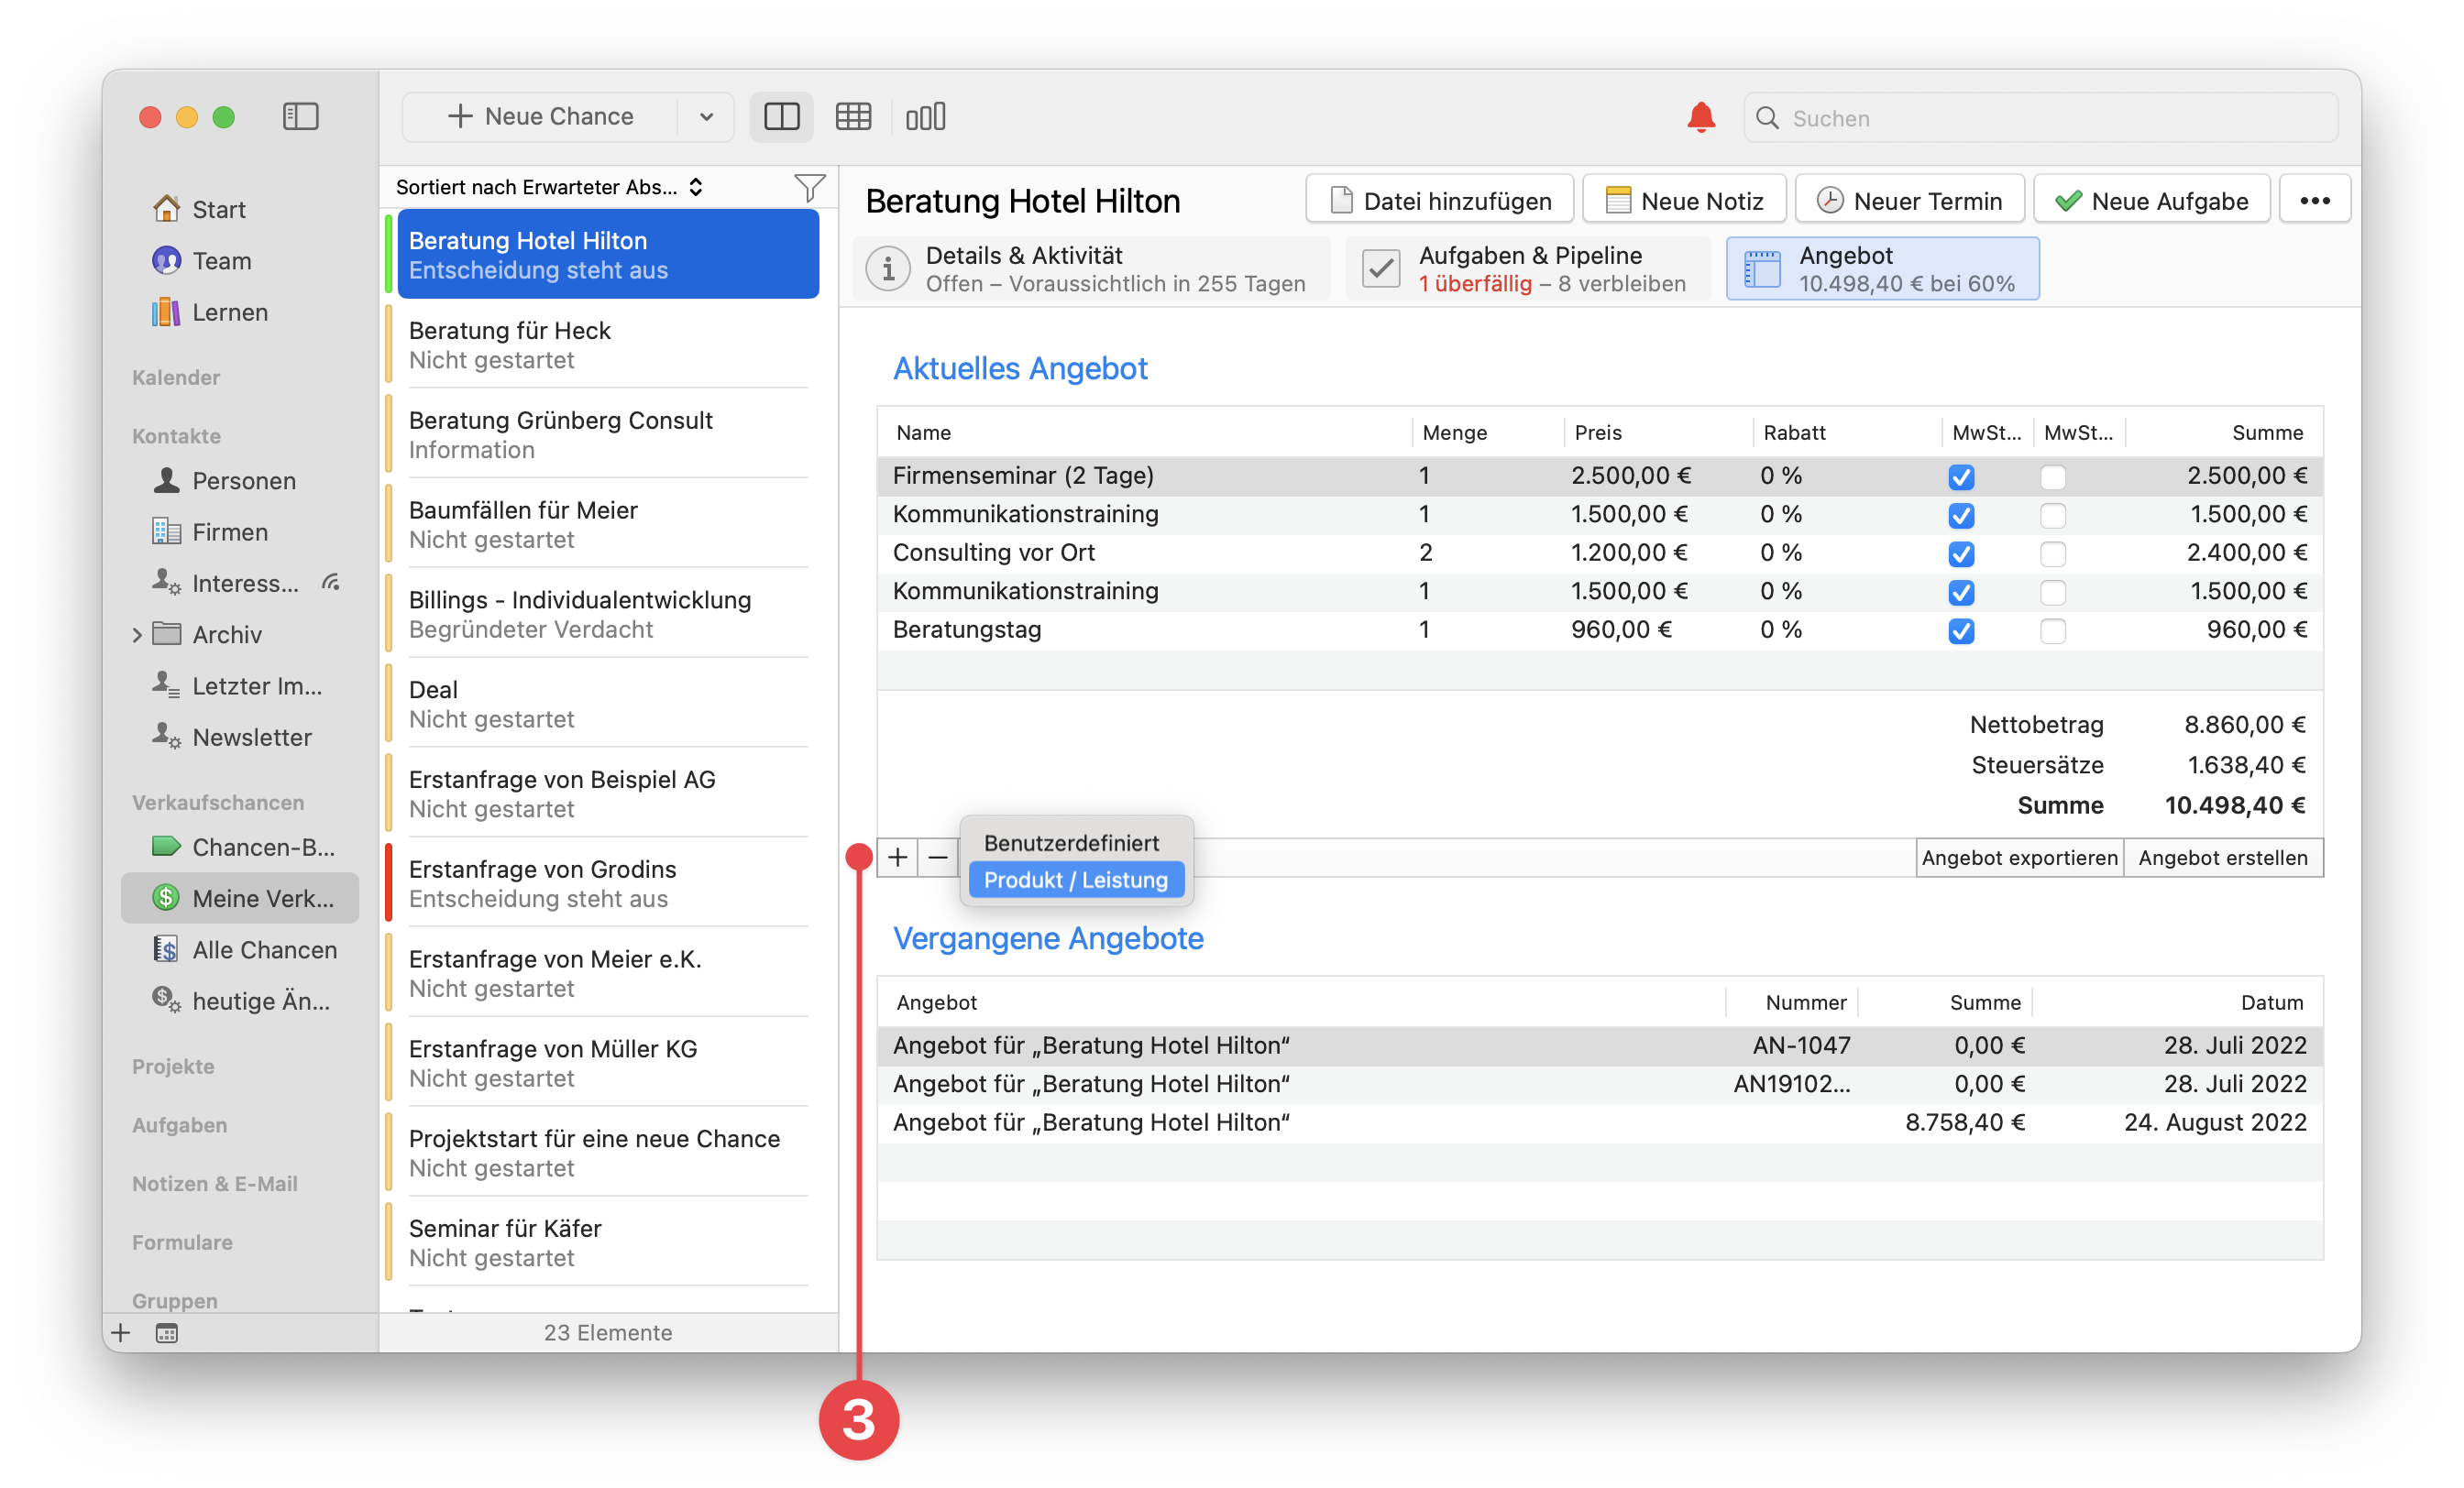This screenshot has height=1488, width=2464.
Task: Expand the Archiv section in the sidebar
Action: (137, 635)
